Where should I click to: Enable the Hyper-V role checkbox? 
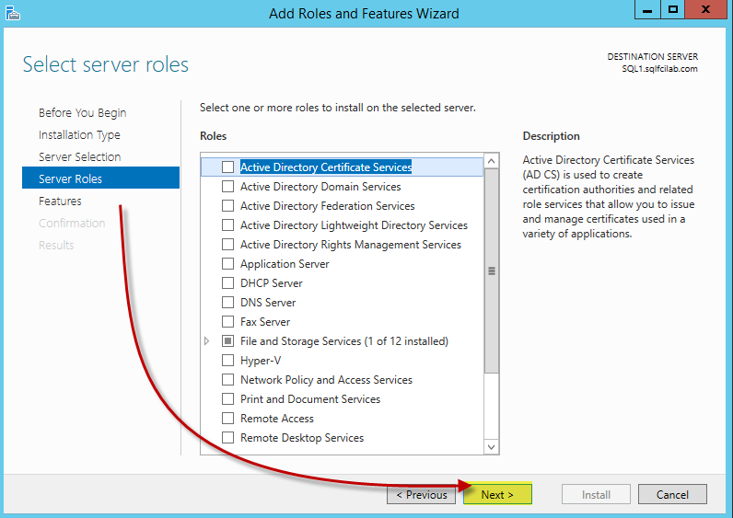[227, 361]
